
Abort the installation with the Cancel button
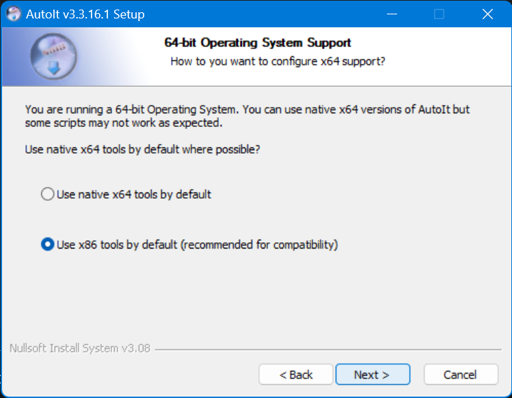point(460,374)
